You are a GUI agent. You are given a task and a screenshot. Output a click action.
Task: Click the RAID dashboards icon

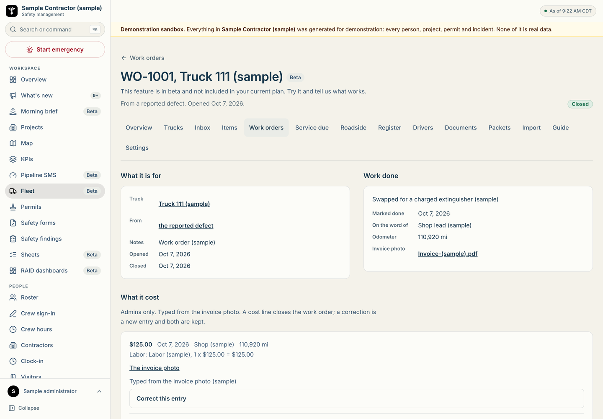[13, 271]
